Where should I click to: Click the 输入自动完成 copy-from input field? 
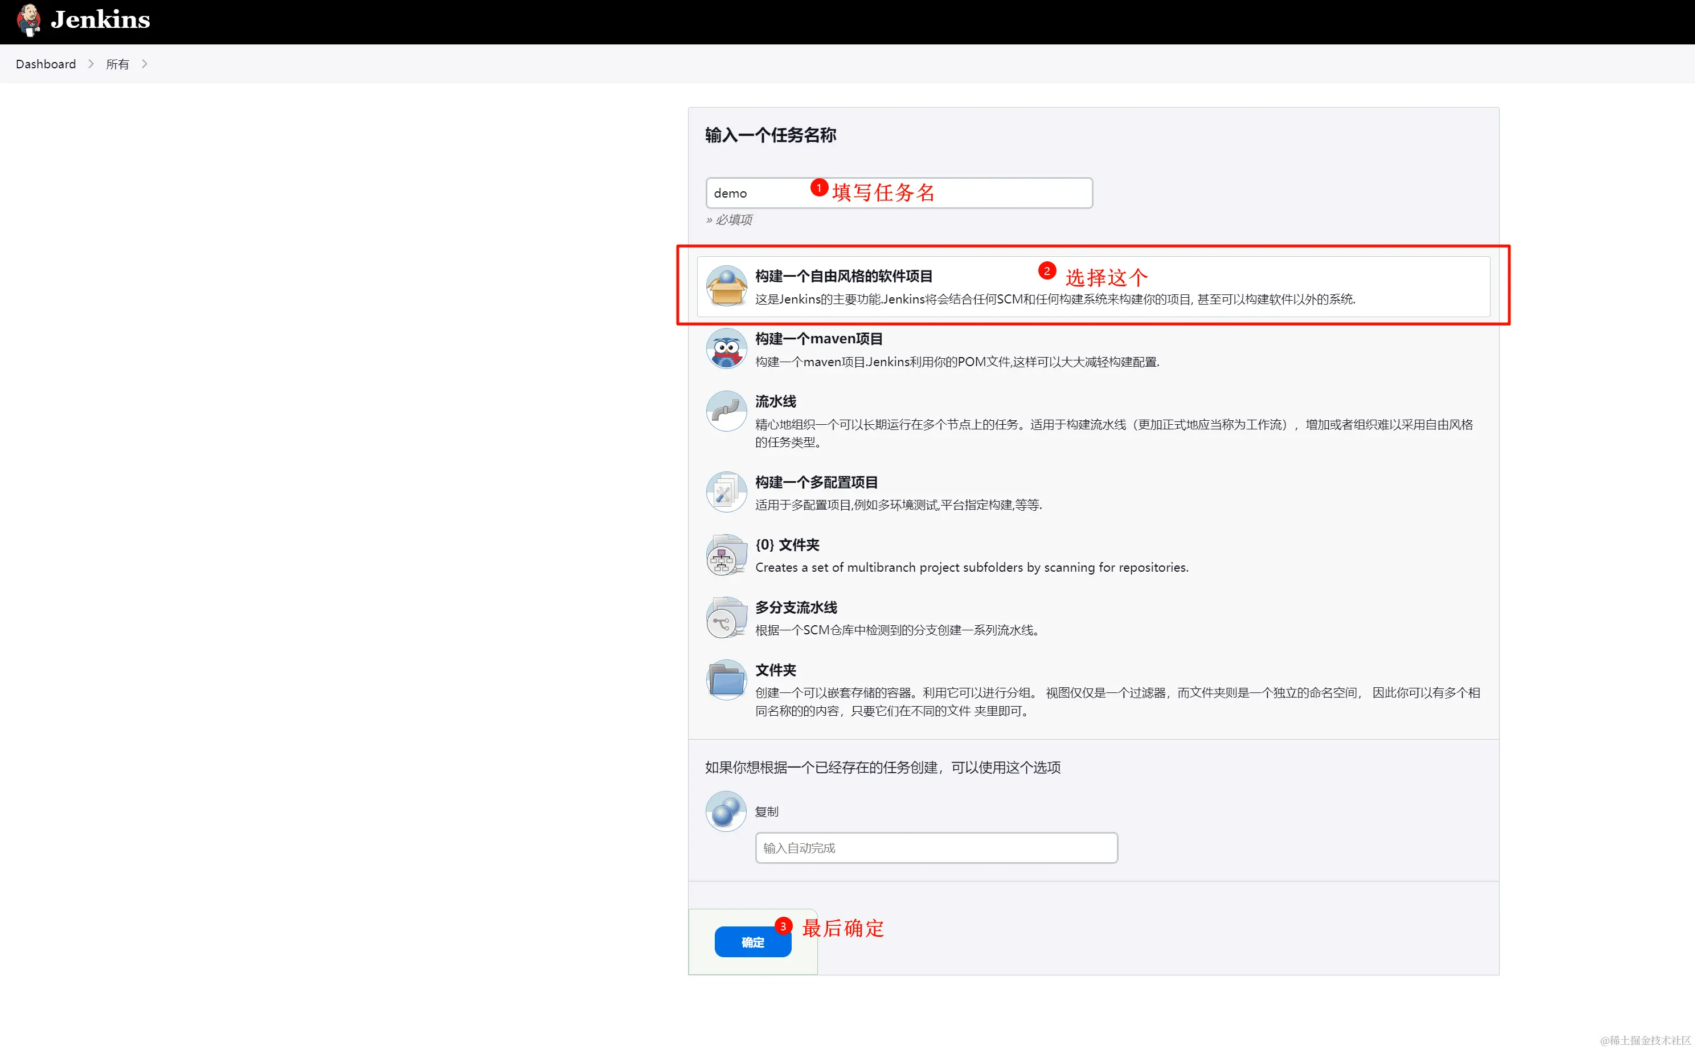coord(936,847)
